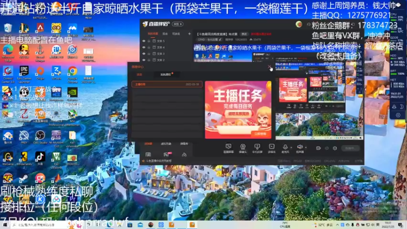Click the record video camera icon
407x229 pixels.
tap(318, 148)
